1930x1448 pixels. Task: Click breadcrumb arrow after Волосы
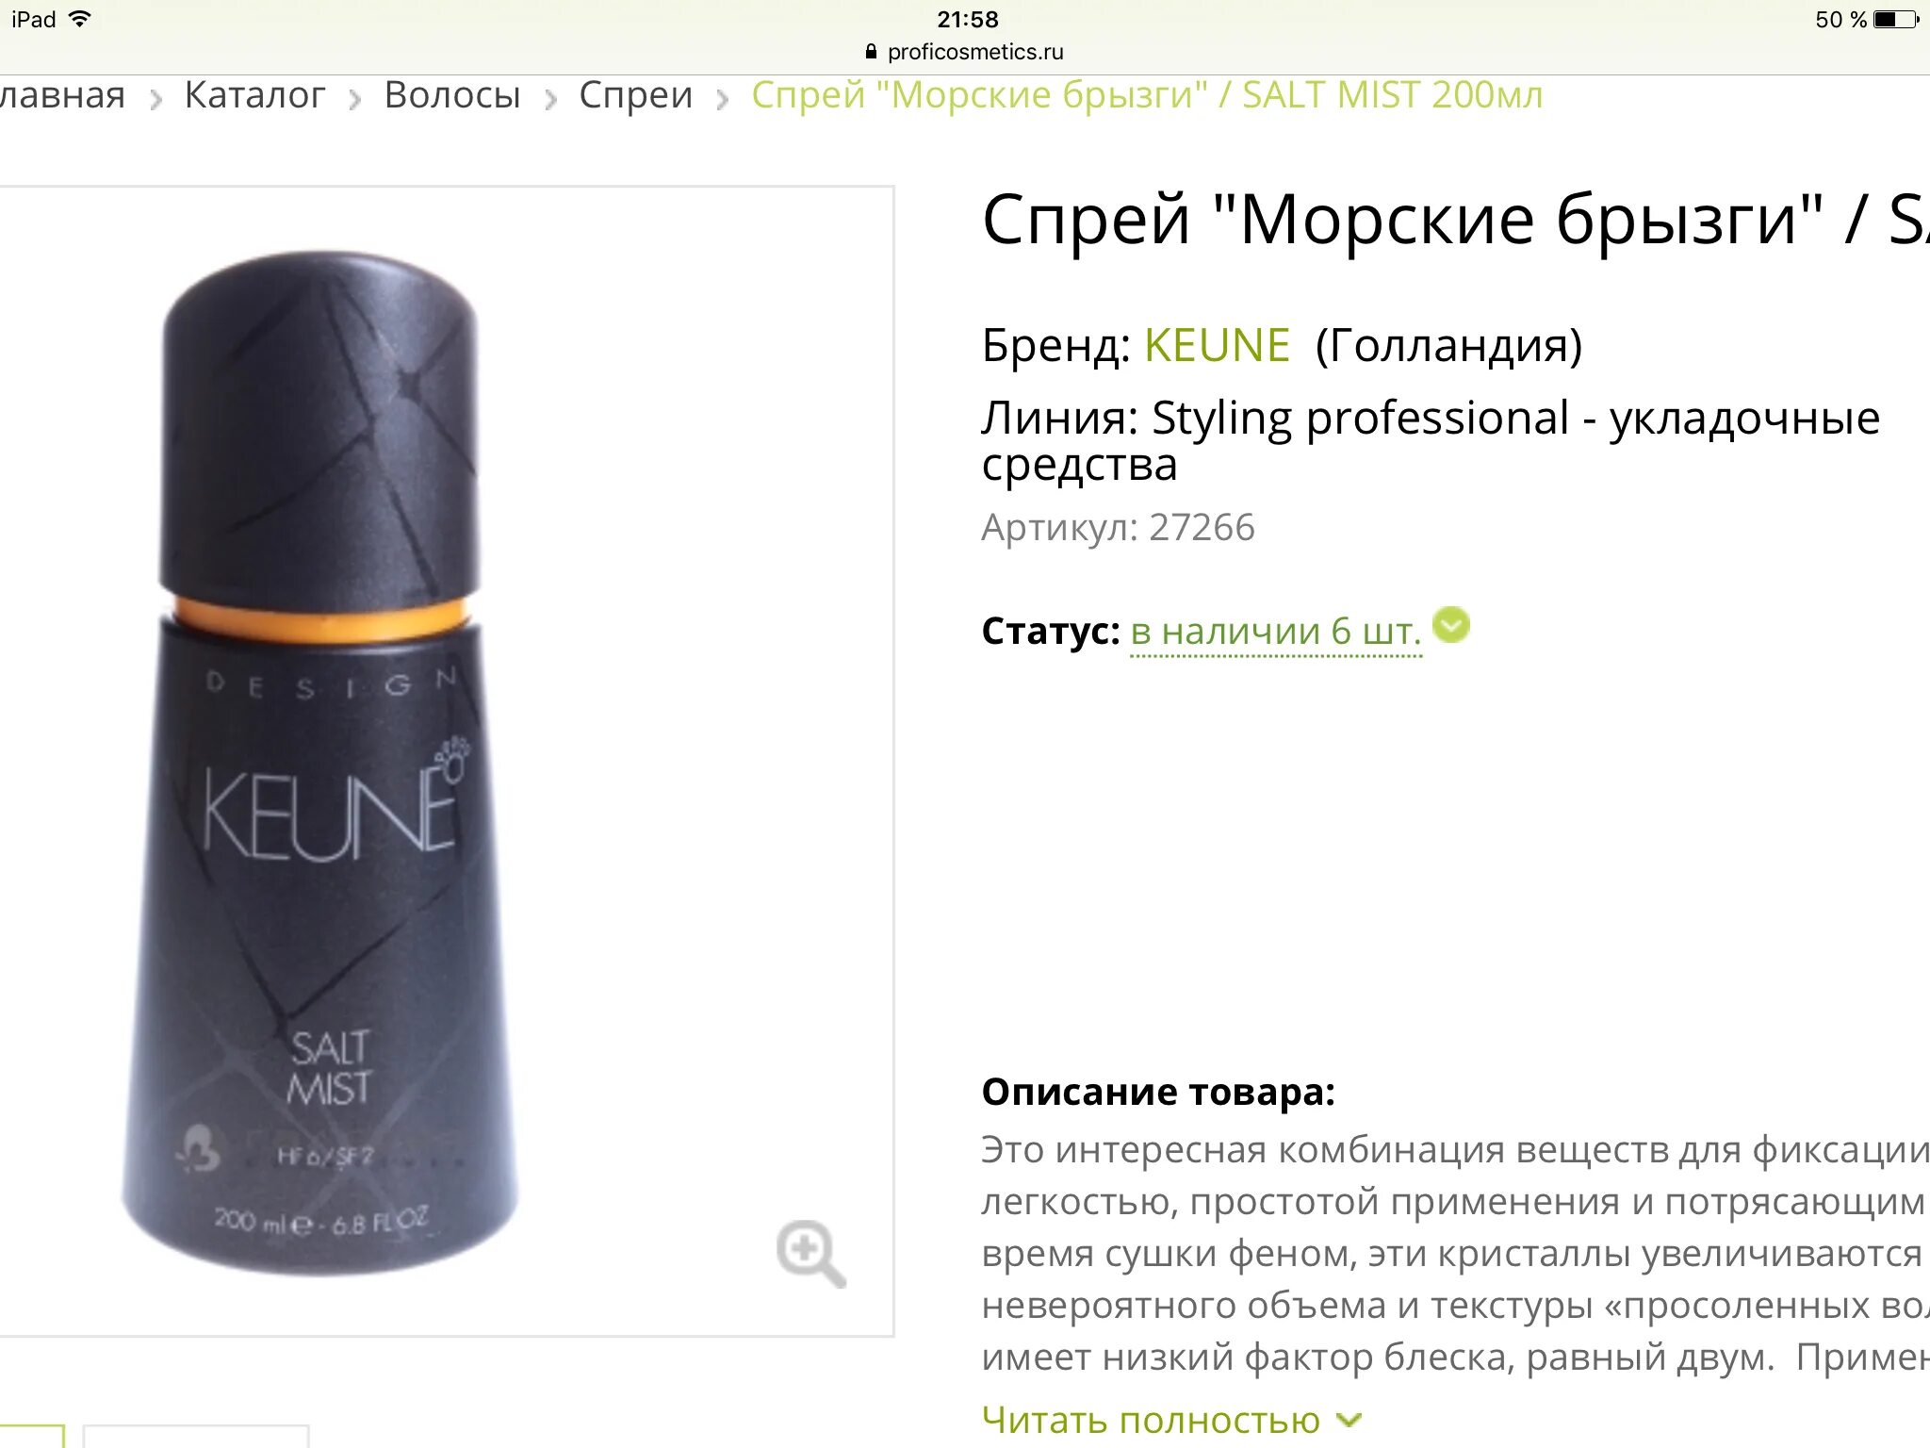550,99
